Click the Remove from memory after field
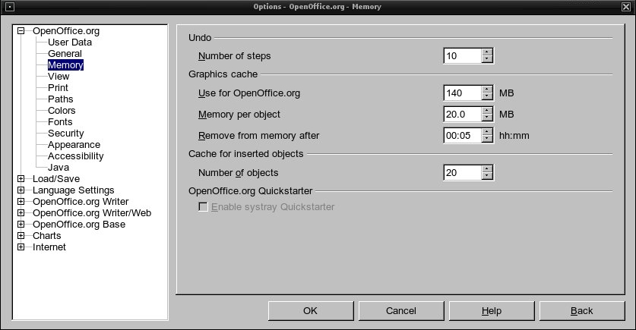The height and width of the screenshot is (330, 636). coord(463,135)
